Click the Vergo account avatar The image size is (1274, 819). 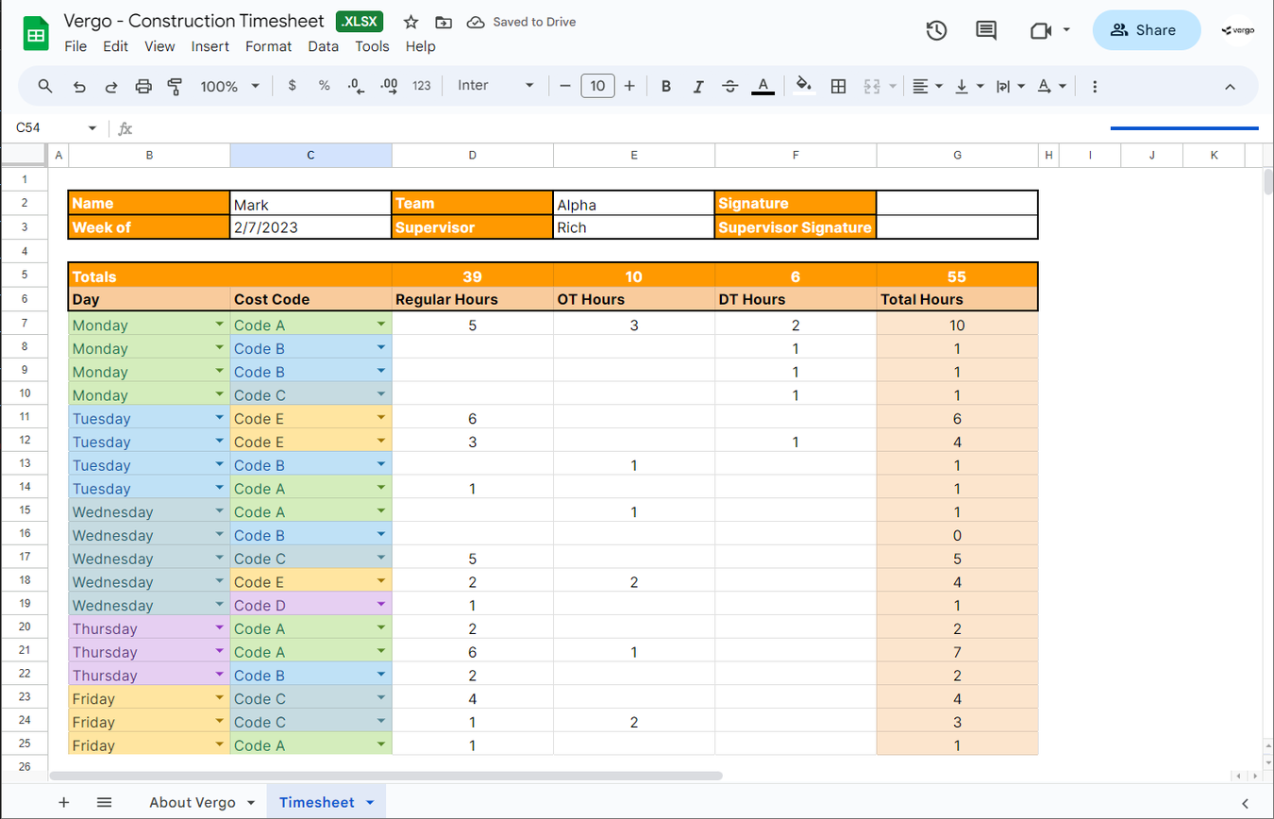pyautogui.click(x=1238, y=30)
